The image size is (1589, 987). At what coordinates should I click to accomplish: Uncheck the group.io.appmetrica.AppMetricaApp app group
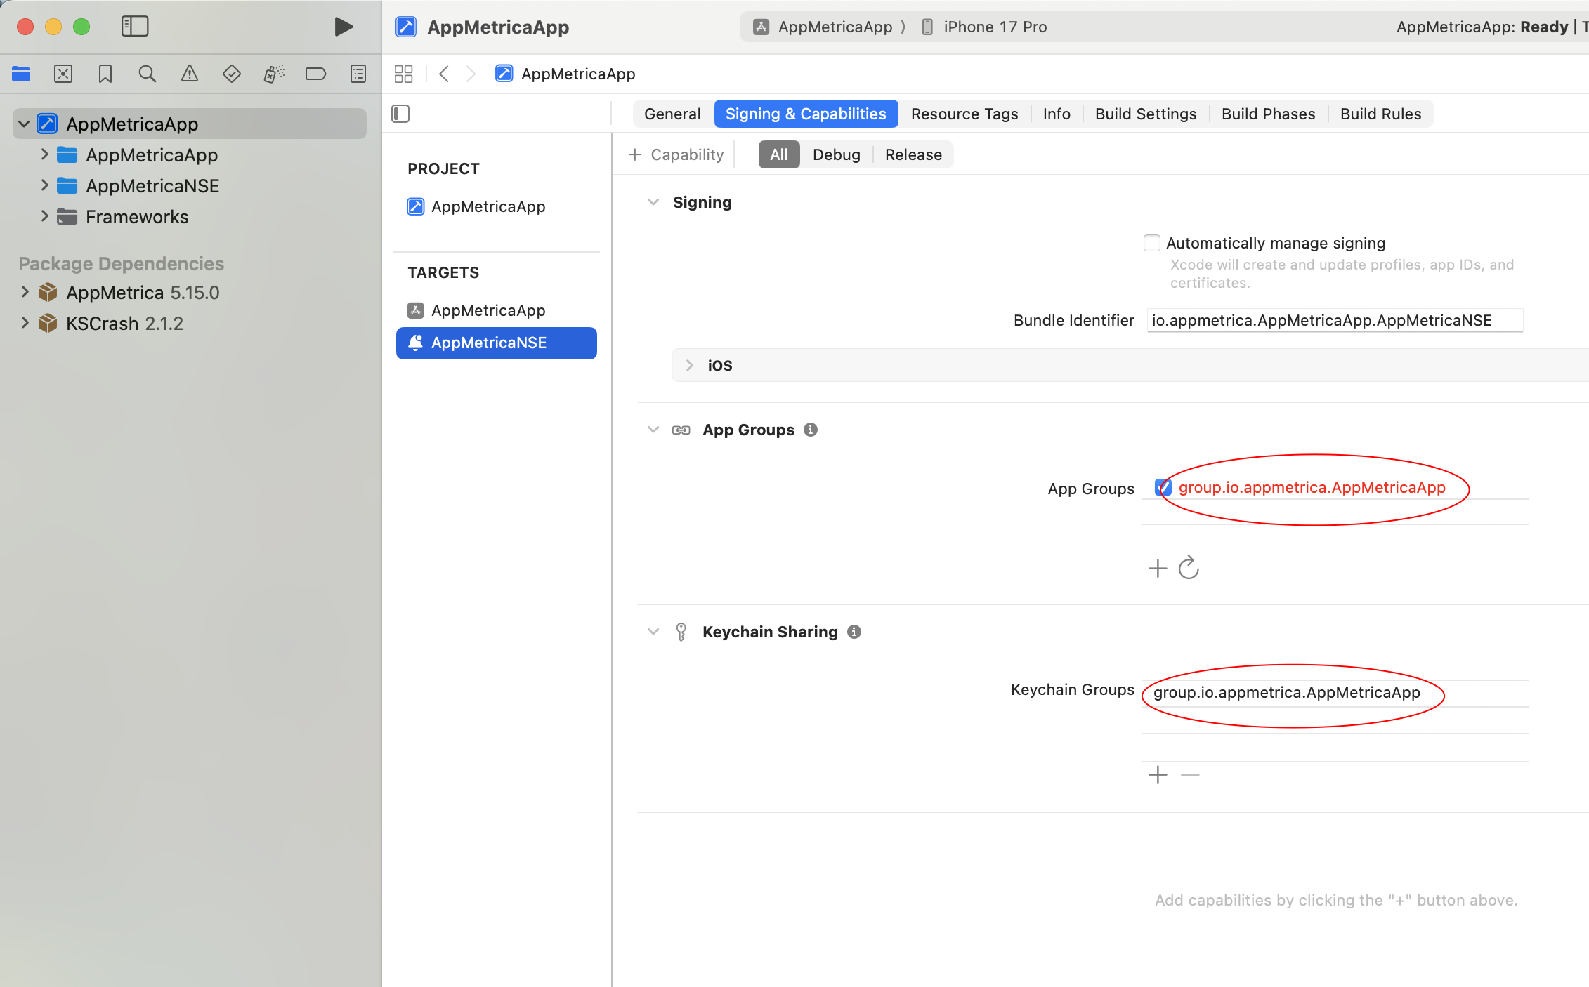pos(1163,487)
